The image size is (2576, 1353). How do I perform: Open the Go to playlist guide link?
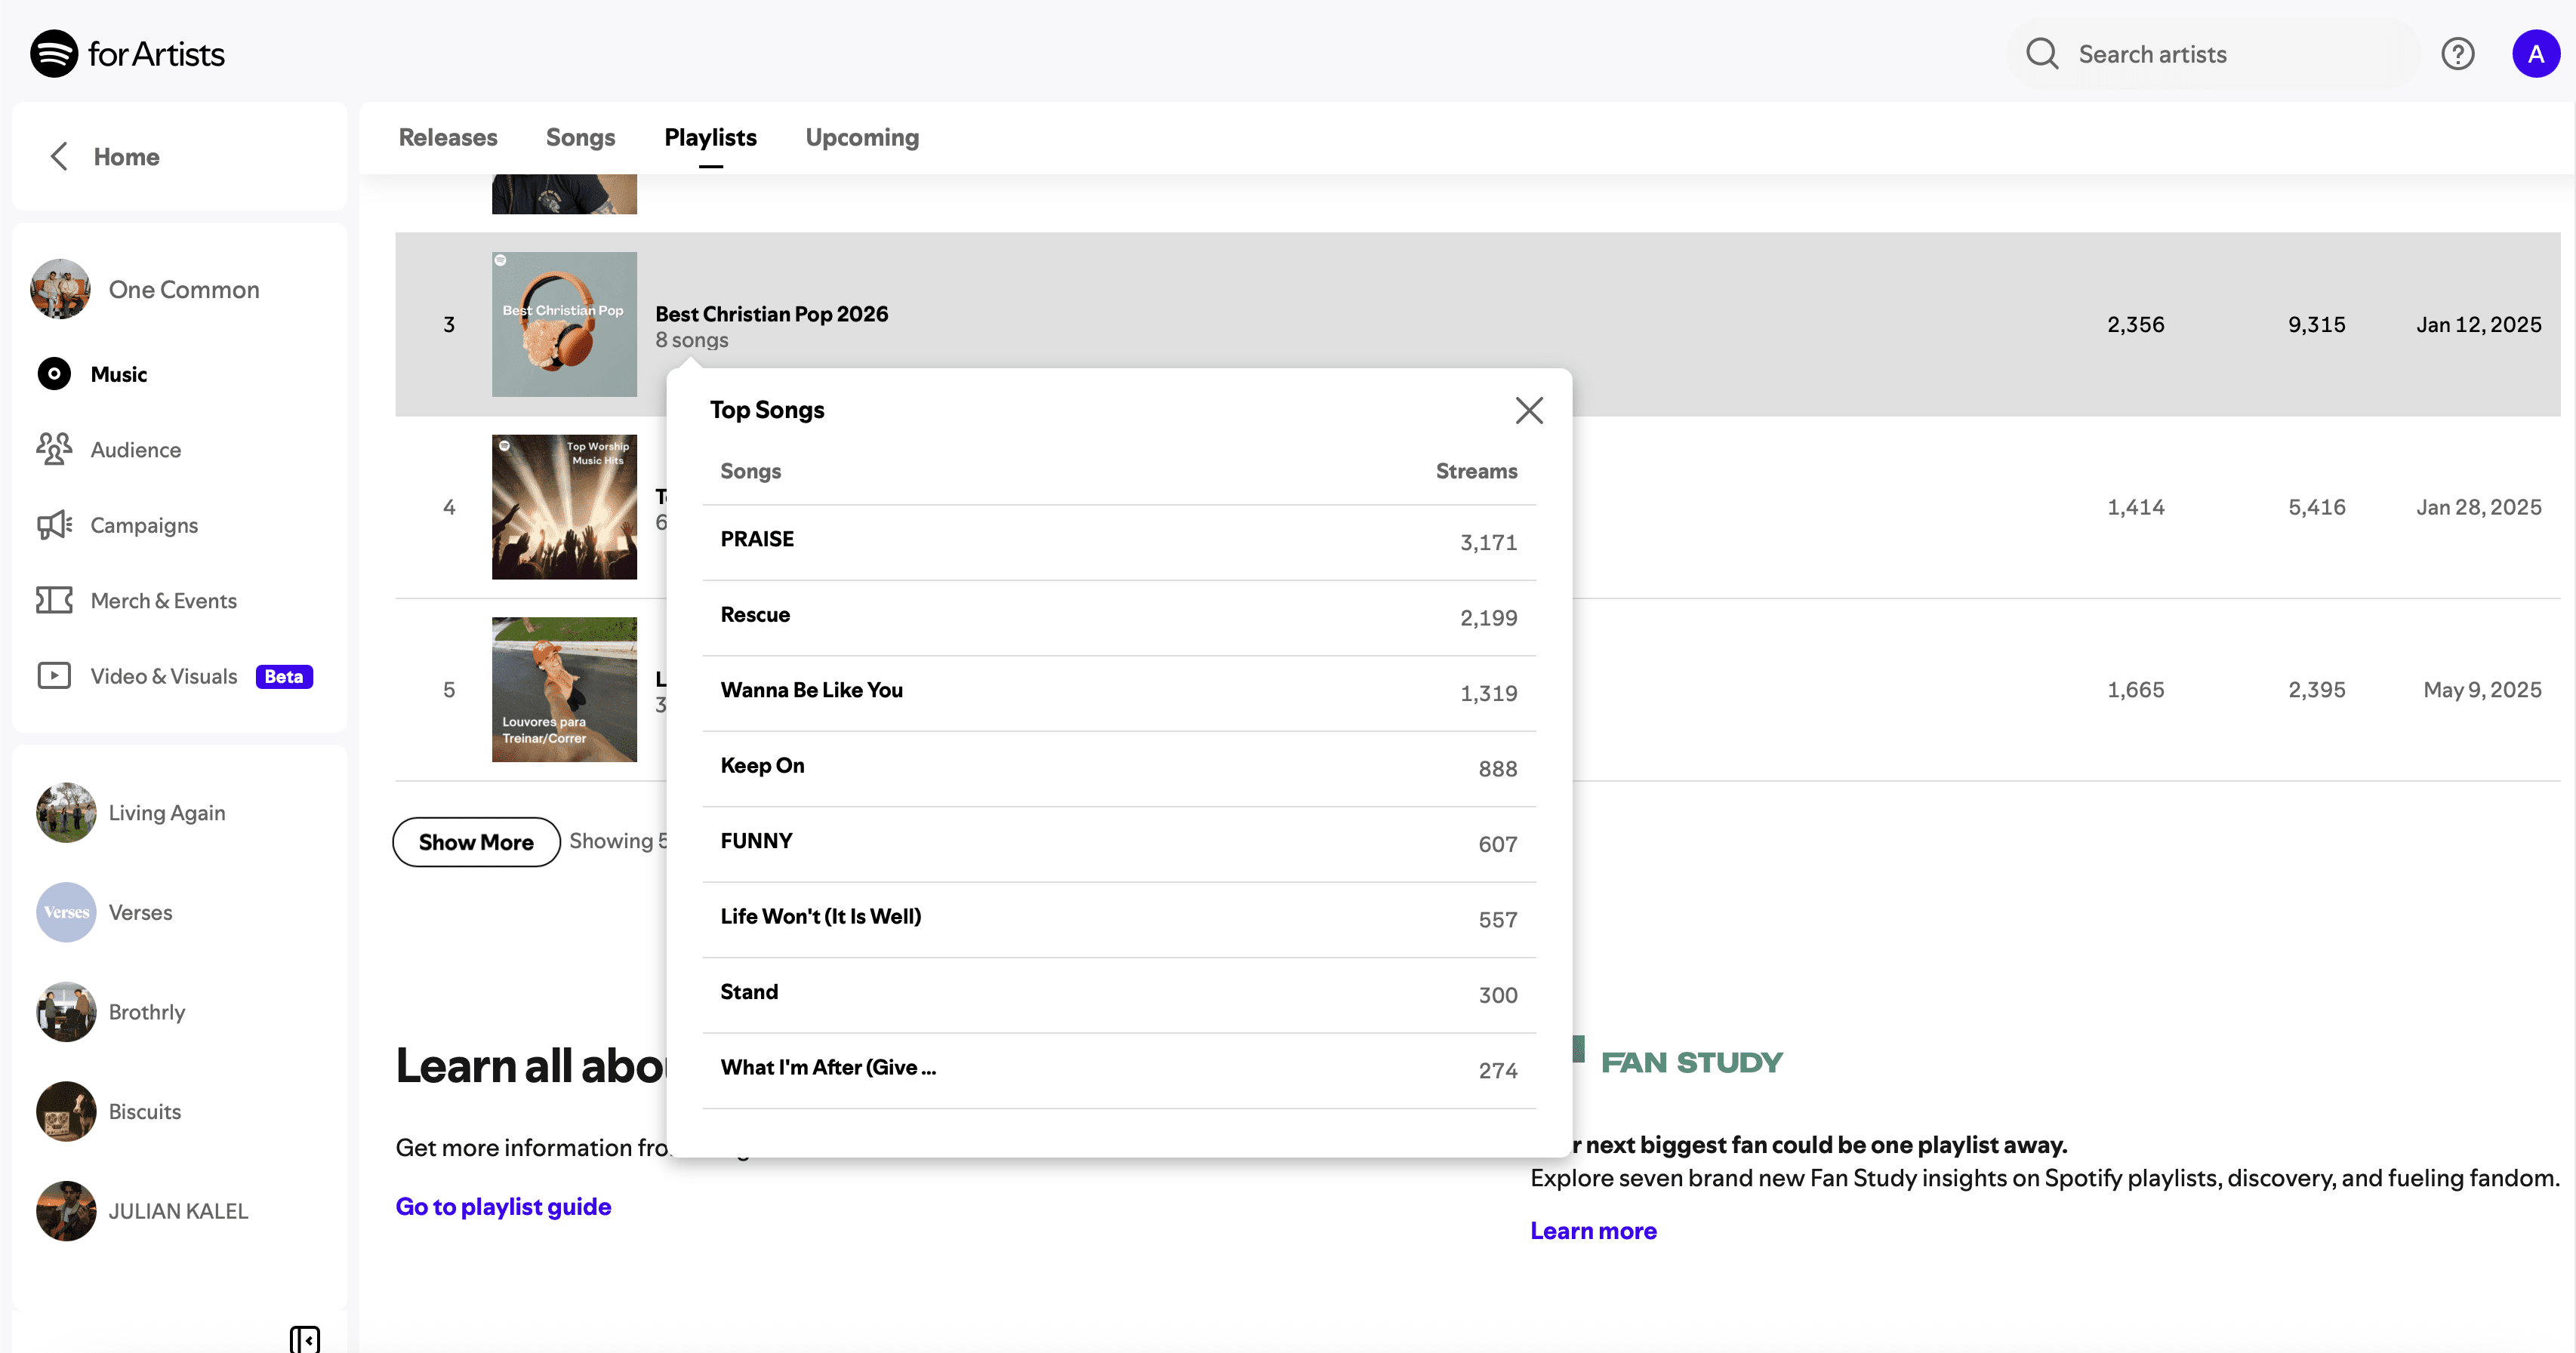(x=503, y=1206)
